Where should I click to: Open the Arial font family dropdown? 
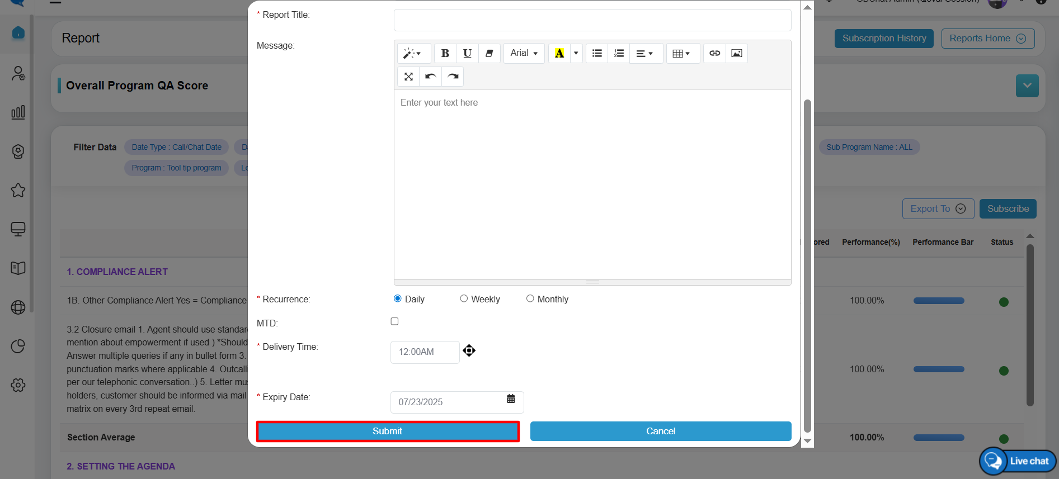pyautogui.click(x=524, y=53)
